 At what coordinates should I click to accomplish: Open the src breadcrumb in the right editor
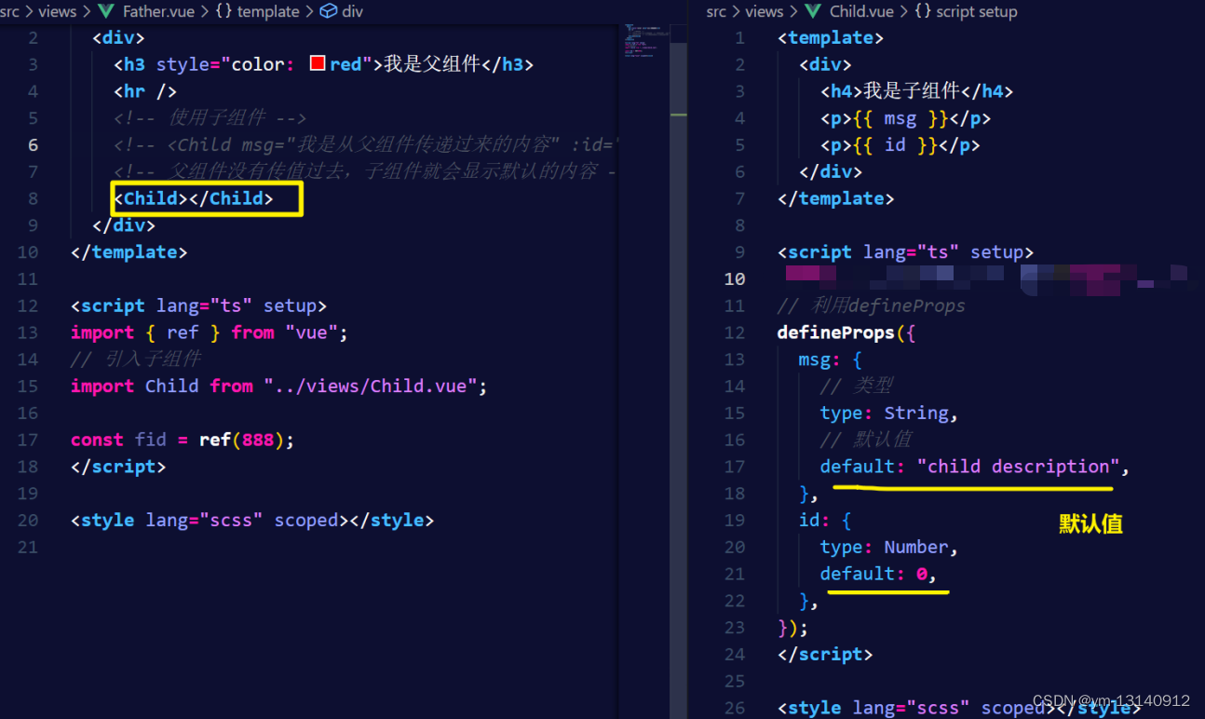(x=716, y=11)
